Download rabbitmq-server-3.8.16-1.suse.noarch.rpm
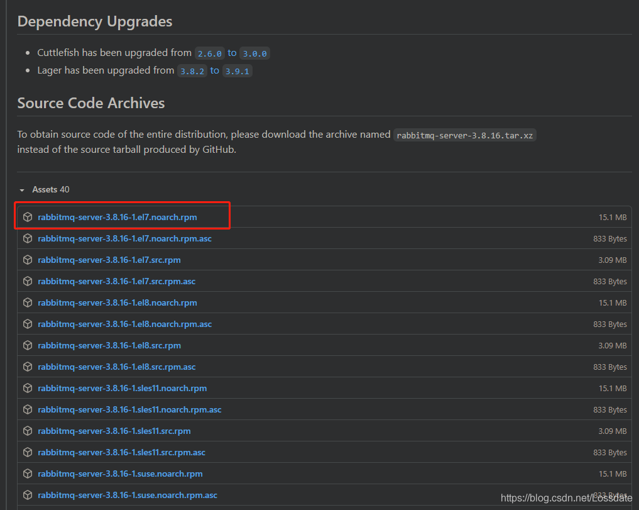Screen dimensions: 639x510 [120, 474]
